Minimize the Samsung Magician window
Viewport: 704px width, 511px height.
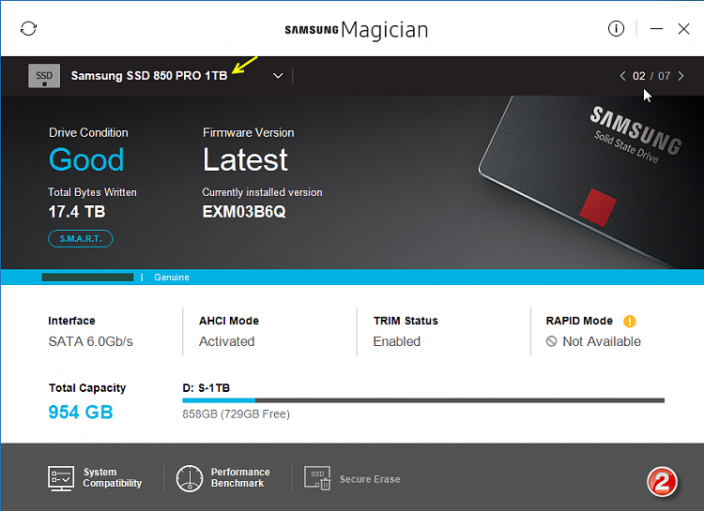pos(656,29)
